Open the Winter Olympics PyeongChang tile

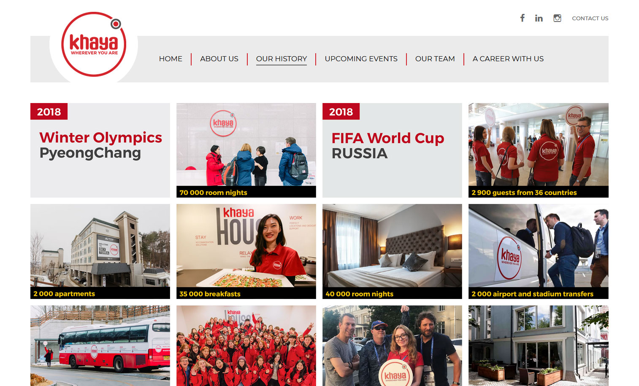point(100,150)
